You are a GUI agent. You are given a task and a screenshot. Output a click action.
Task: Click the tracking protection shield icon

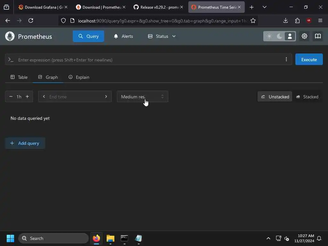pos(63,20)
